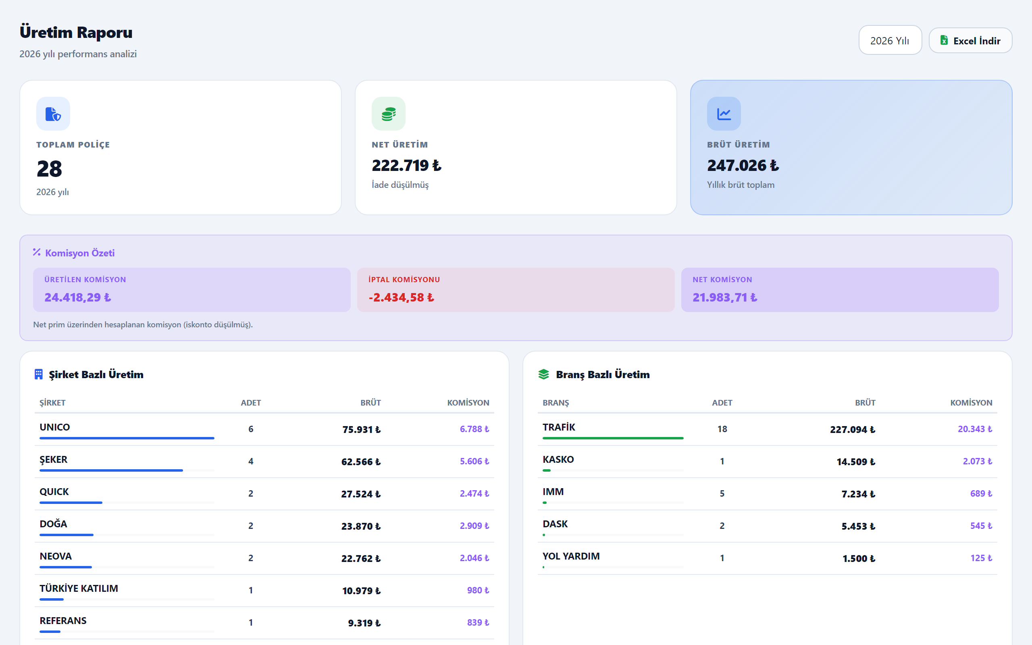
Task: Select the TÜRKİYE KATILIM company name
Action: [x=79, y=588]
